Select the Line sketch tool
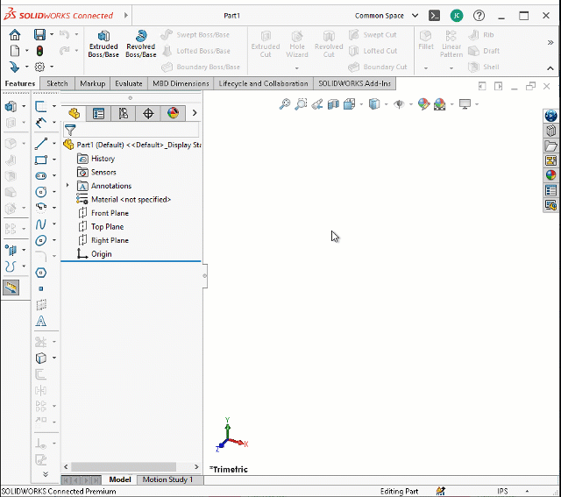 pyautogui.click(x=41, y=144)
